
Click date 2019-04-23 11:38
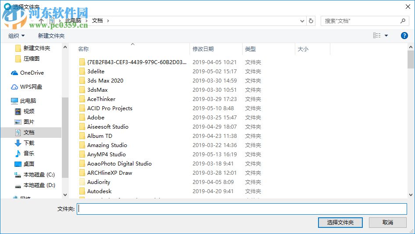(215, 136)
